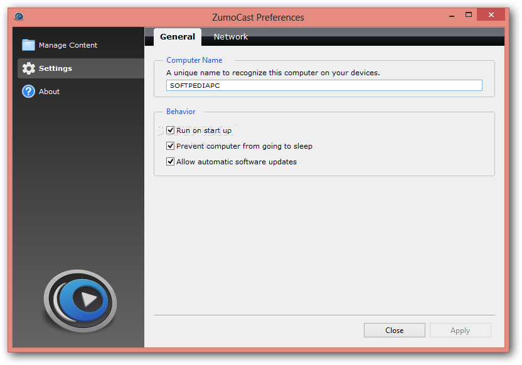Click the 'Allow automatic software updates' label text
The image size is (522, 365).
tap(237, 162)
